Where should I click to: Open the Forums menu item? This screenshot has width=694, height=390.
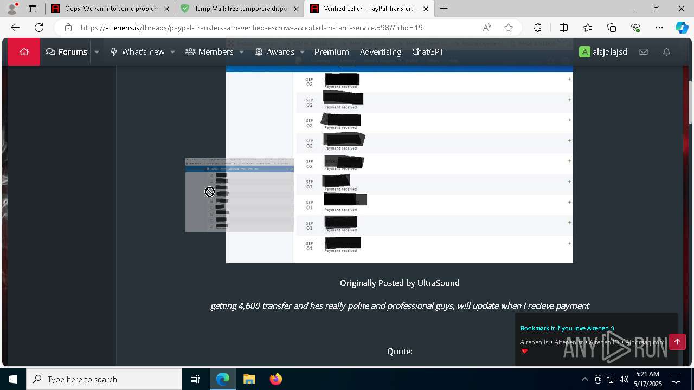tap(67, 52)
